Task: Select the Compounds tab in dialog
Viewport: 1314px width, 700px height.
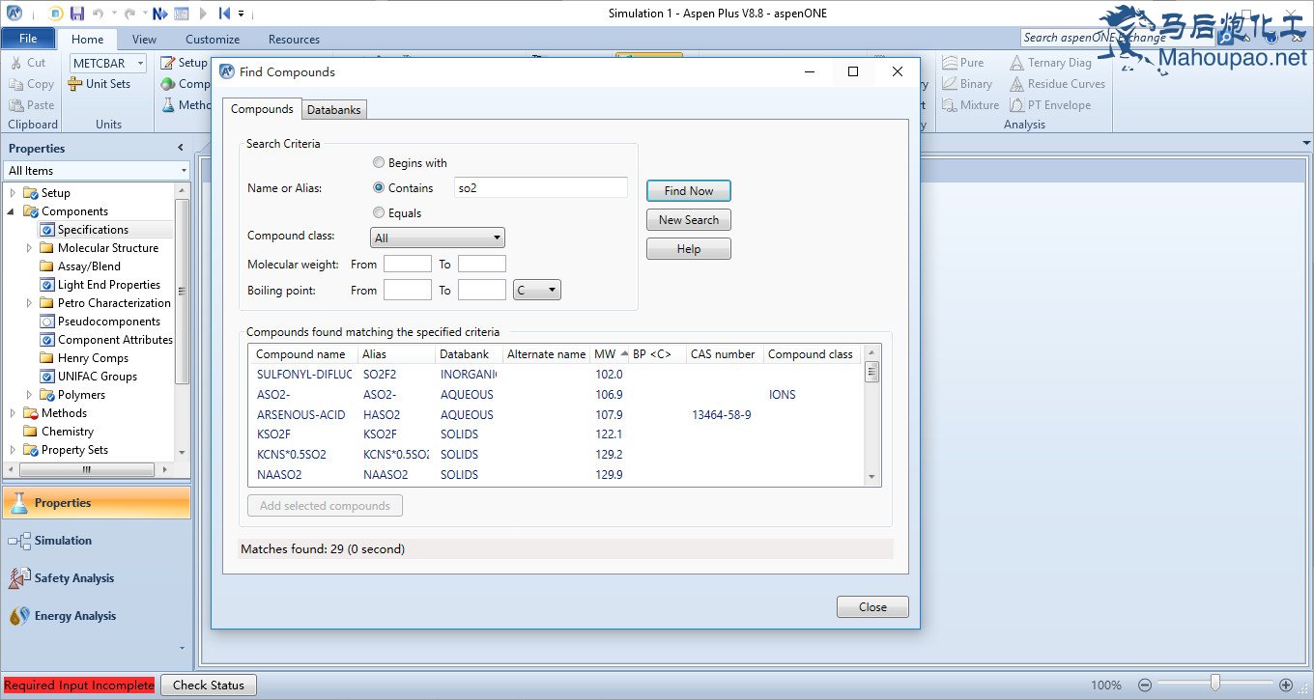Action: click(x=262, y=109)
